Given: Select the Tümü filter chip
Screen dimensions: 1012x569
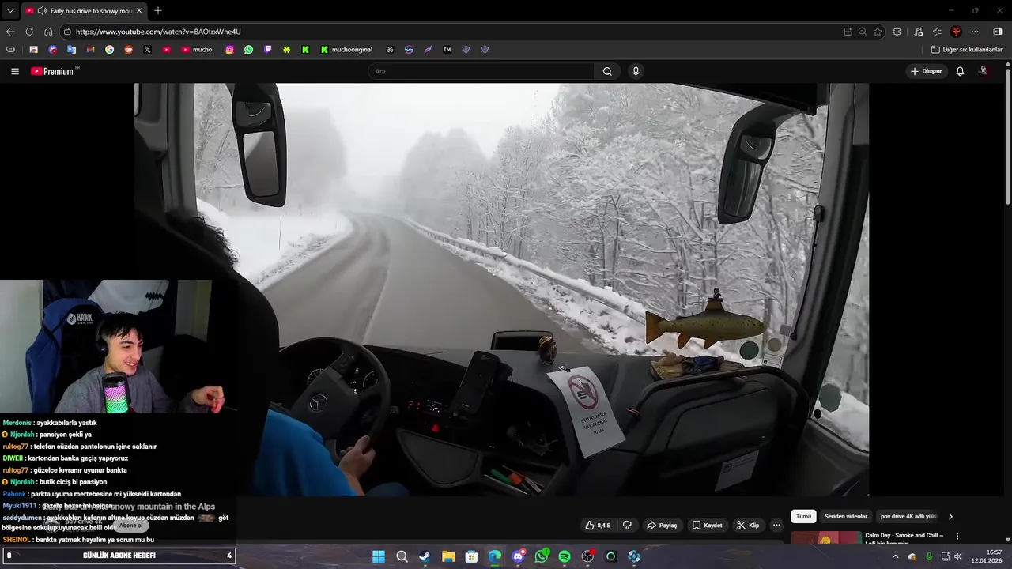Looking at the screenshot, I should [x=803, y=516].
